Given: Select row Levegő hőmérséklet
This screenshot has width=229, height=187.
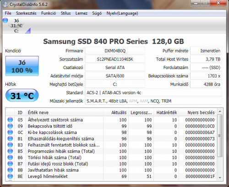Looking at the screenshot, I should [x=111, y=176].
